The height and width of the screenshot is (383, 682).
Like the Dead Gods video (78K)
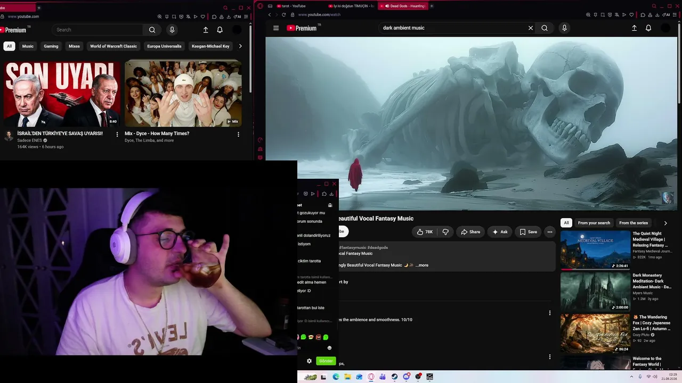click(425, 232)
